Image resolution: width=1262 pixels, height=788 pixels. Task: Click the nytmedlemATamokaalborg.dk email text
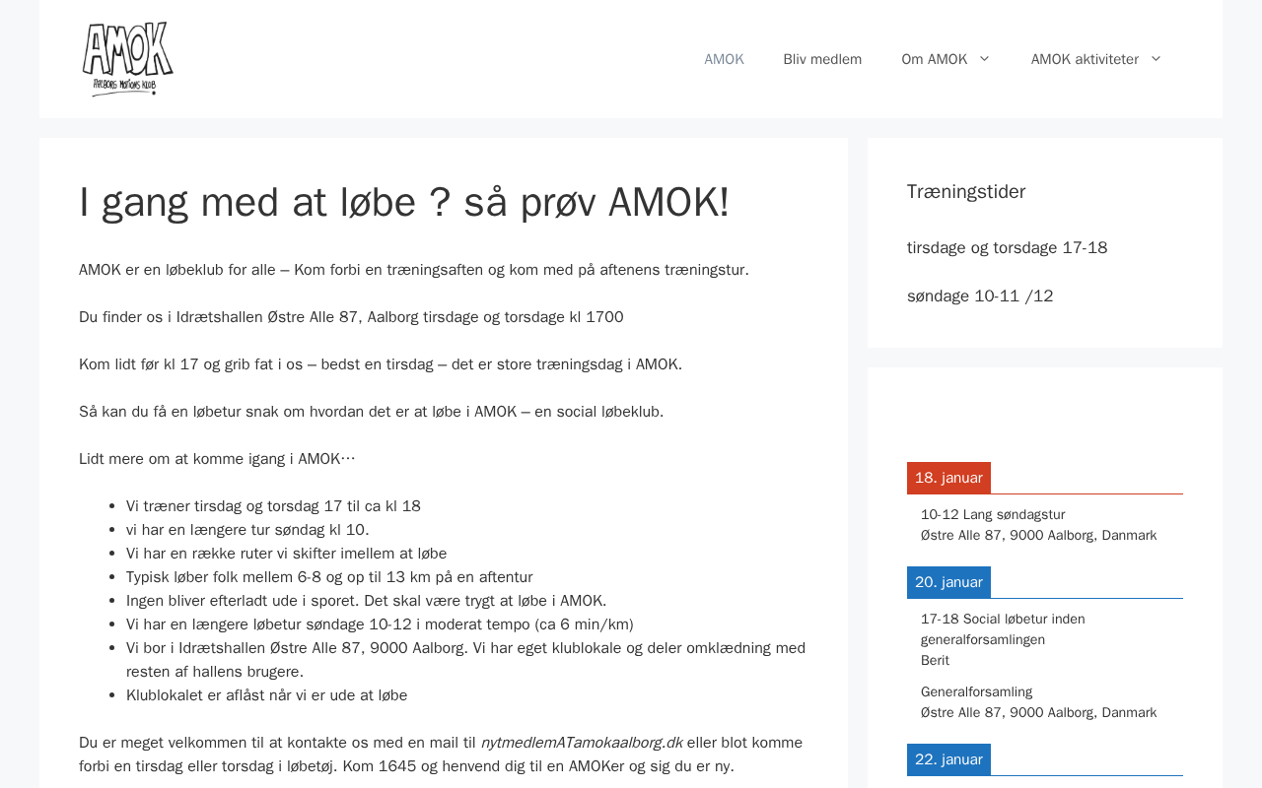(582, 743)
